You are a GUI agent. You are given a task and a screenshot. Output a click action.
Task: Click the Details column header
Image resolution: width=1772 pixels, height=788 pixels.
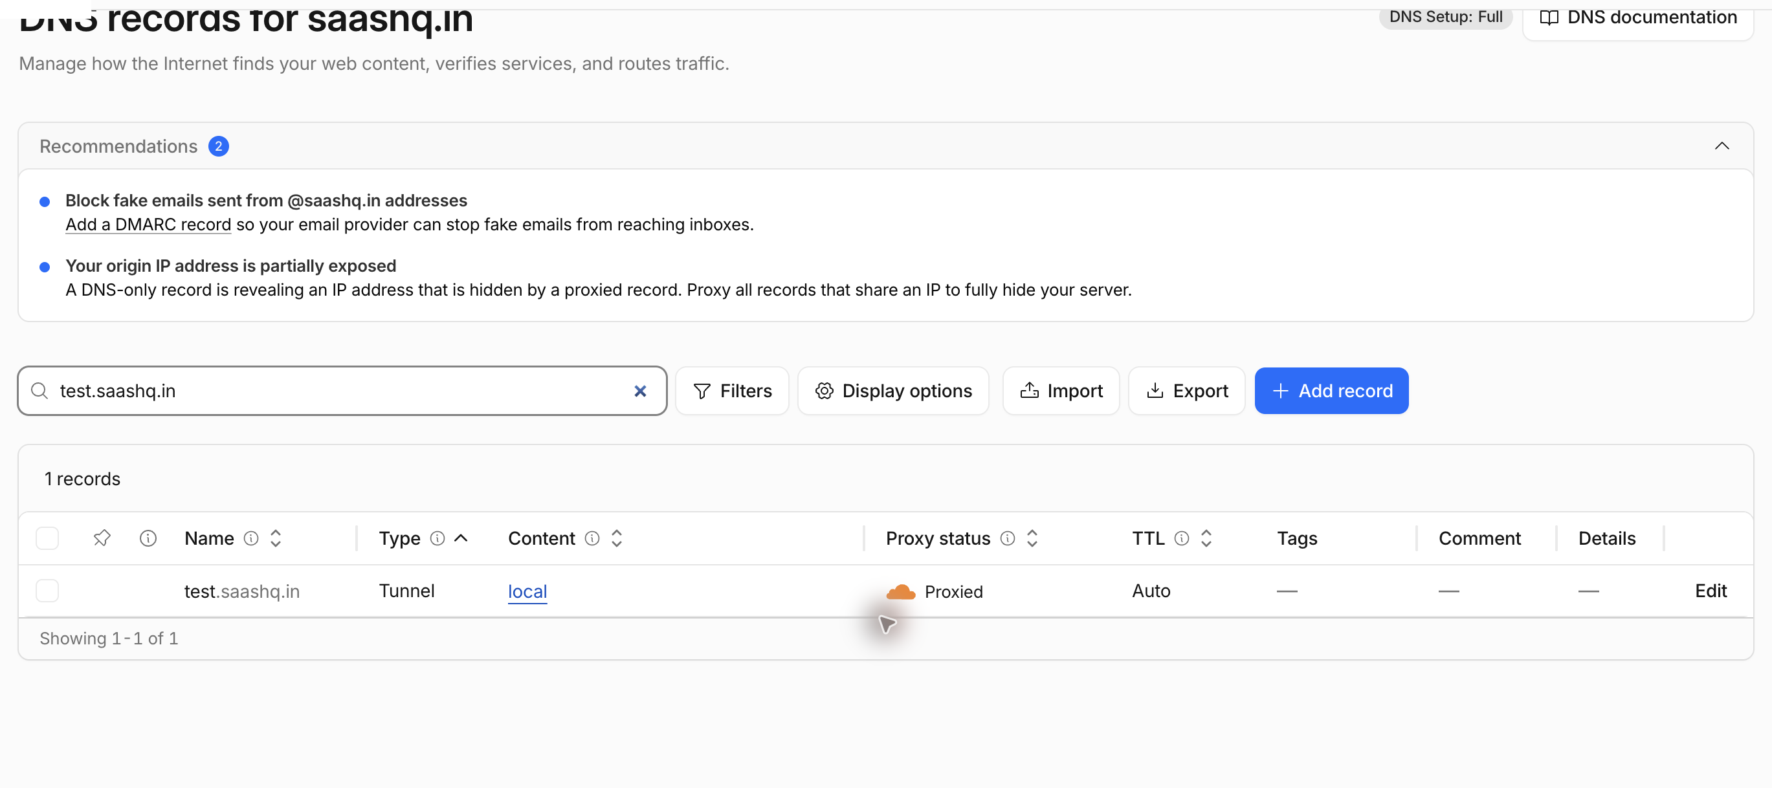click(x=1607, y=538)
